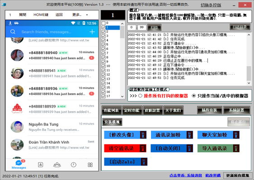The width and height of the screenshot is (254, 180).
Task: Click the 關閉 toolbar item
Action: [23, 15]
